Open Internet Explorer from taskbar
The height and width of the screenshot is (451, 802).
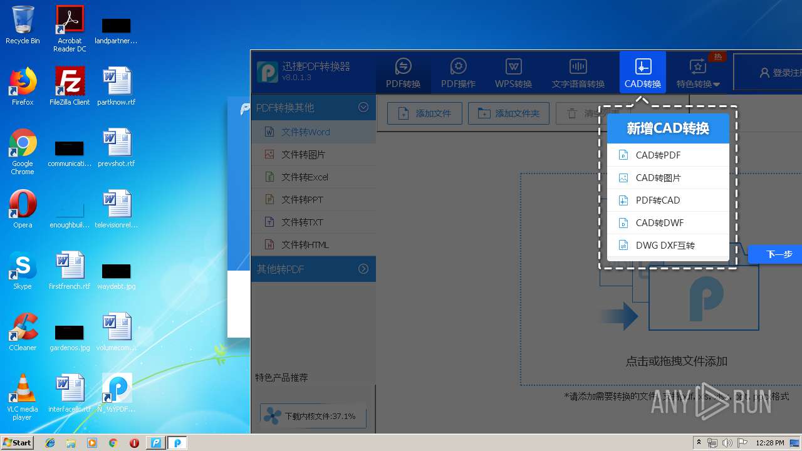50,443
